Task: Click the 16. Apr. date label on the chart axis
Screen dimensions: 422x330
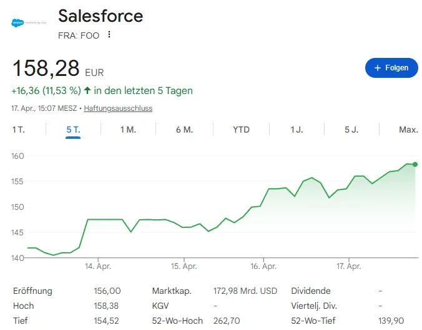Action: [x=263, y=266]
